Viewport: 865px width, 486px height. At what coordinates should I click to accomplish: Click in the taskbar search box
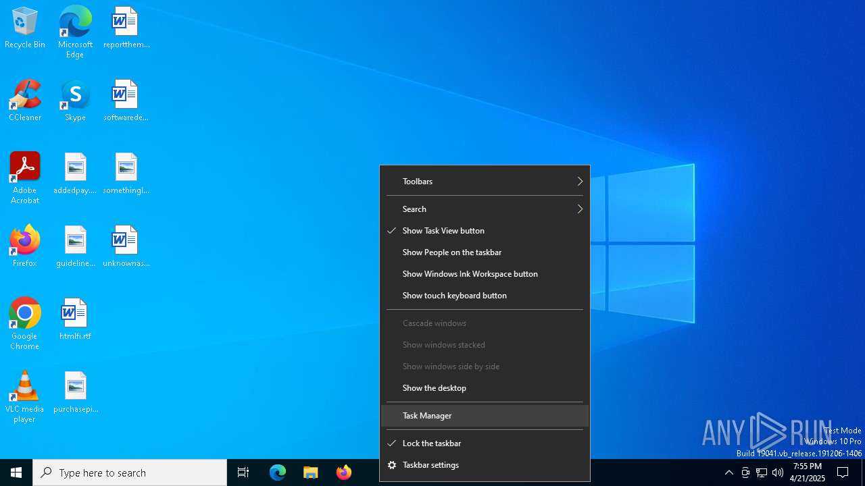coord(130,473)
